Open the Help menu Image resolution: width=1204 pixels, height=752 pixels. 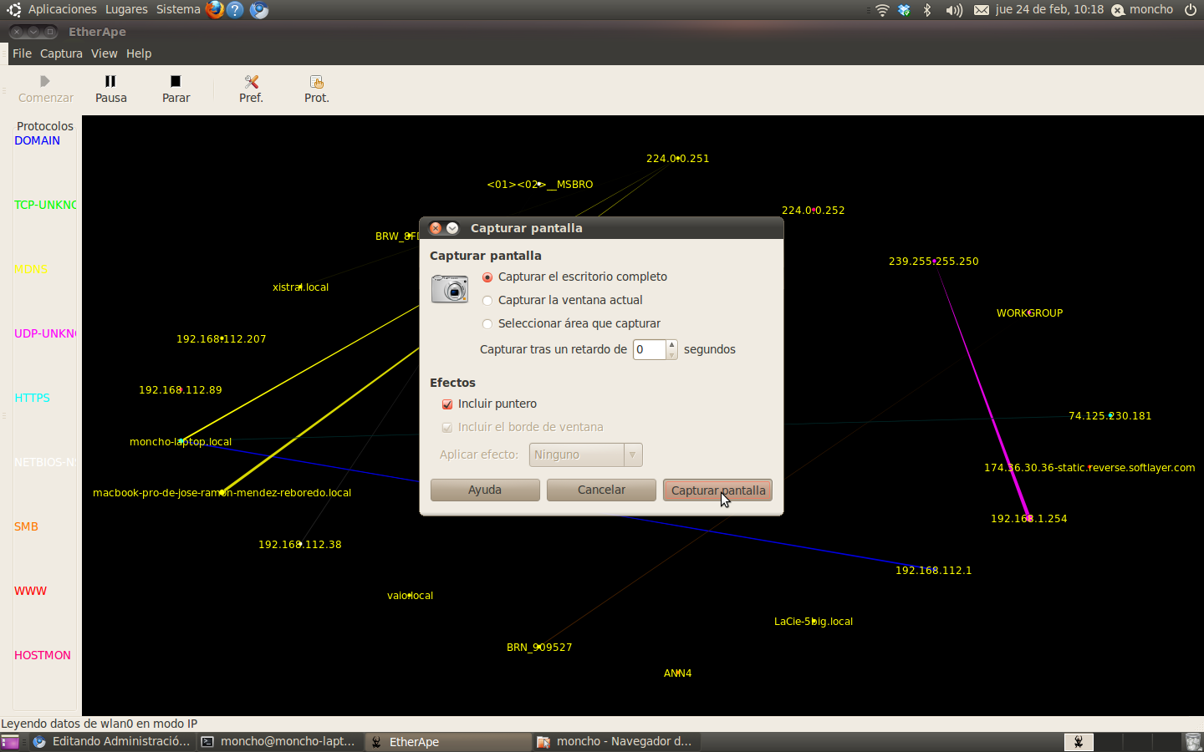point(139,53)
